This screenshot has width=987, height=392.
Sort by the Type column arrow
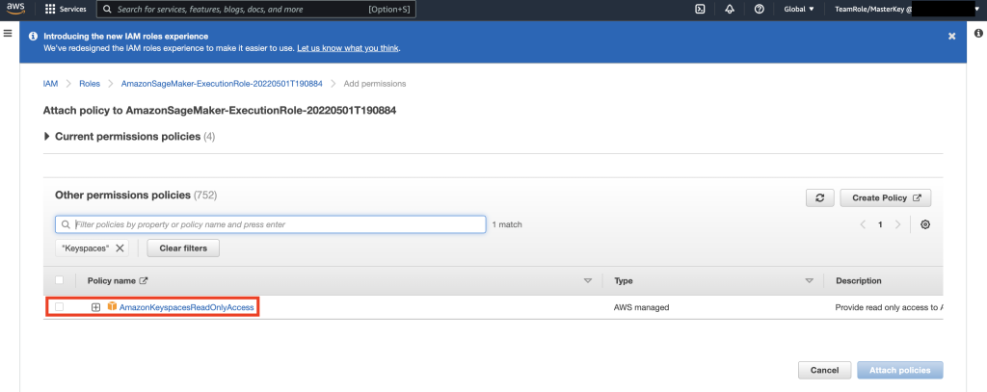tap(810, 280)
